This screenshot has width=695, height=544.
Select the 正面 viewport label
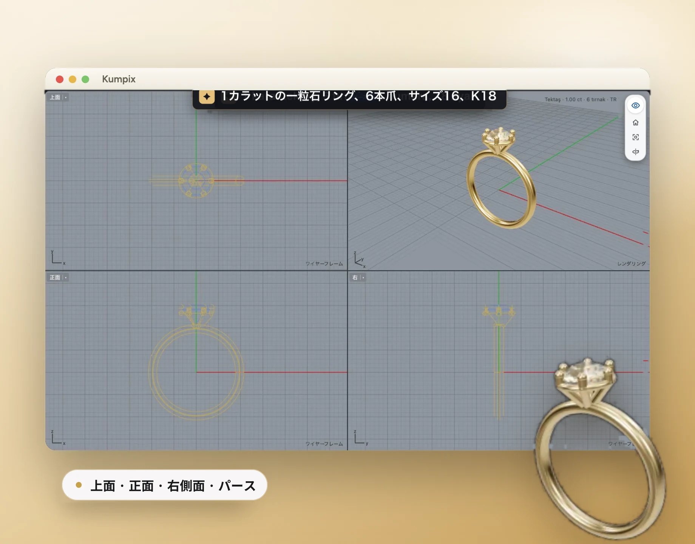pos(55,278)
